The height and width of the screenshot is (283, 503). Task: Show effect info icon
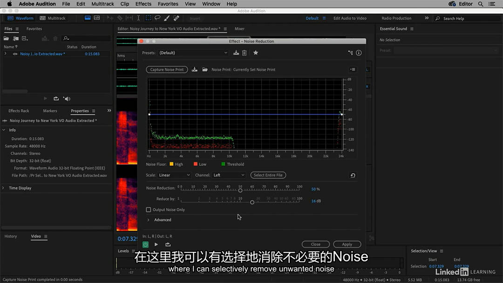coord(359,53)
